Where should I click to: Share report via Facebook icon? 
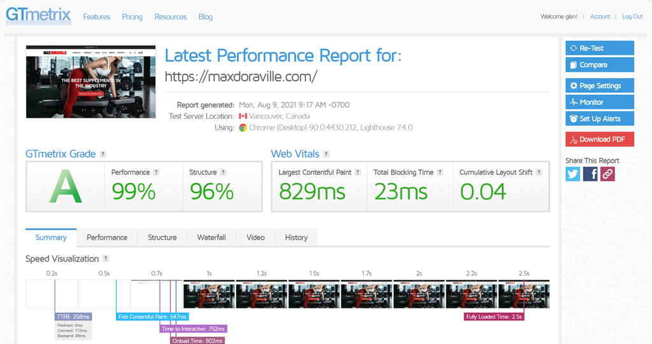point(590,174)
